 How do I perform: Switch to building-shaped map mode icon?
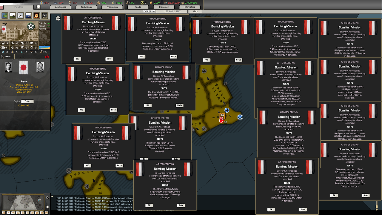[42, 213]
